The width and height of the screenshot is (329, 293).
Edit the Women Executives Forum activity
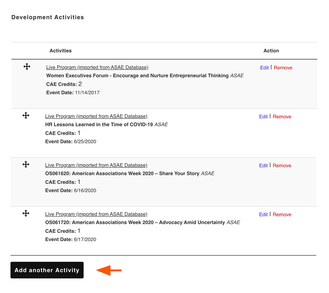pos(264,68)
